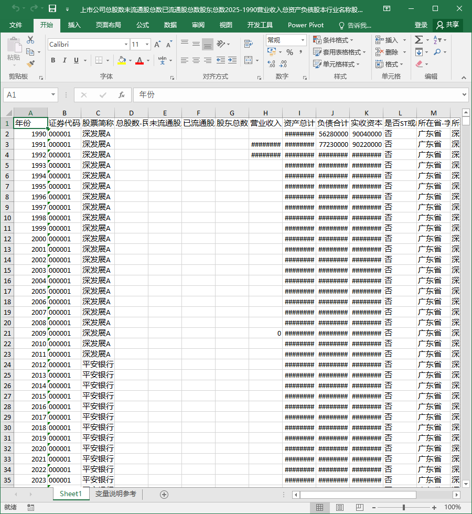Viewport: 472px width, 514px height.
Task: Switch to the 变量说明参考 sheet tab
Action: pos(116,494)
